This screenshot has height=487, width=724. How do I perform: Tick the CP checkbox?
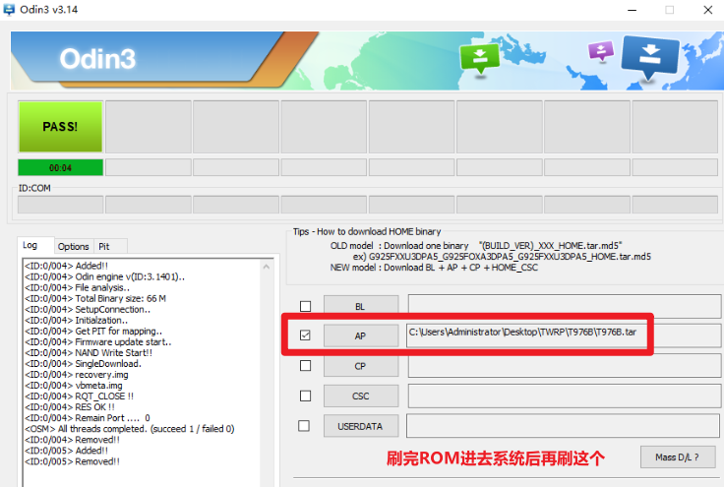click(x=305, y=366)
